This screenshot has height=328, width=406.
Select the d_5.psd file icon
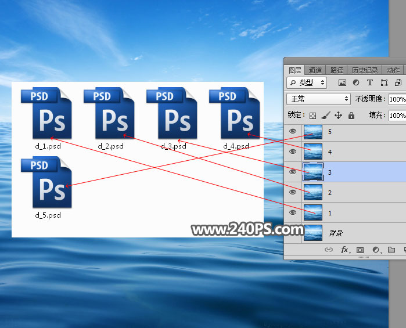click(46, 182)
